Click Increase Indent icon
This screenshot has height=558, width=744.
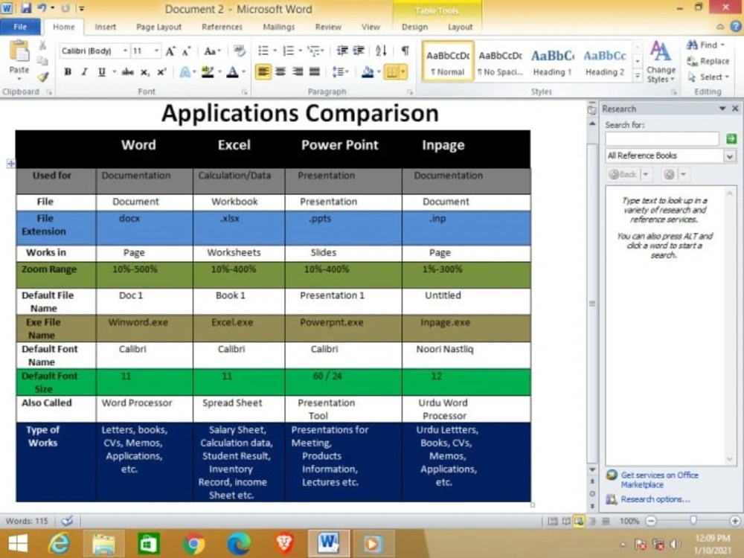pos(359,51)
